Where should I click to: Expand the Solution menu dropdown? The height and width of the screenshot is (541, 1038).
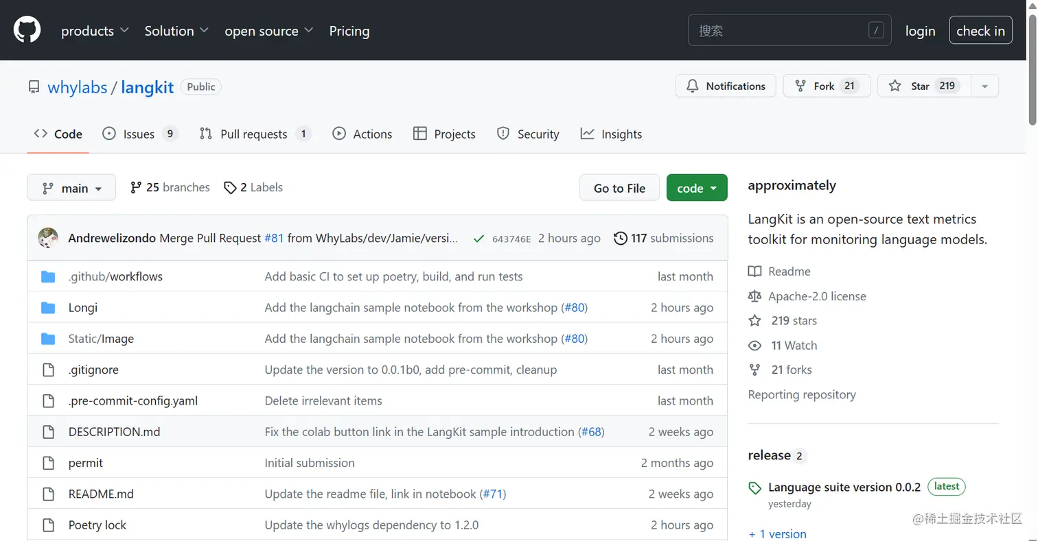click(x=176, y=31)
